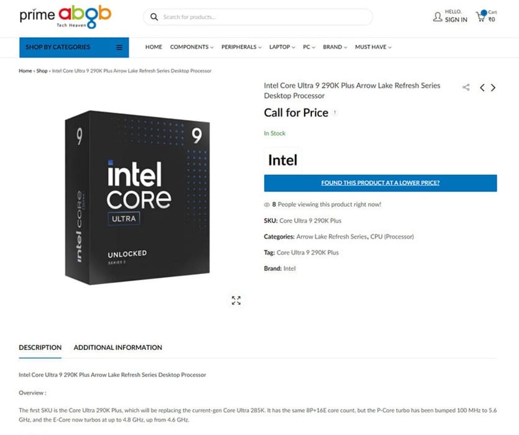519x435 pixels.
Task: Open the Arrow Lake Refresh Series category link
Action: (x=332, y=237)
